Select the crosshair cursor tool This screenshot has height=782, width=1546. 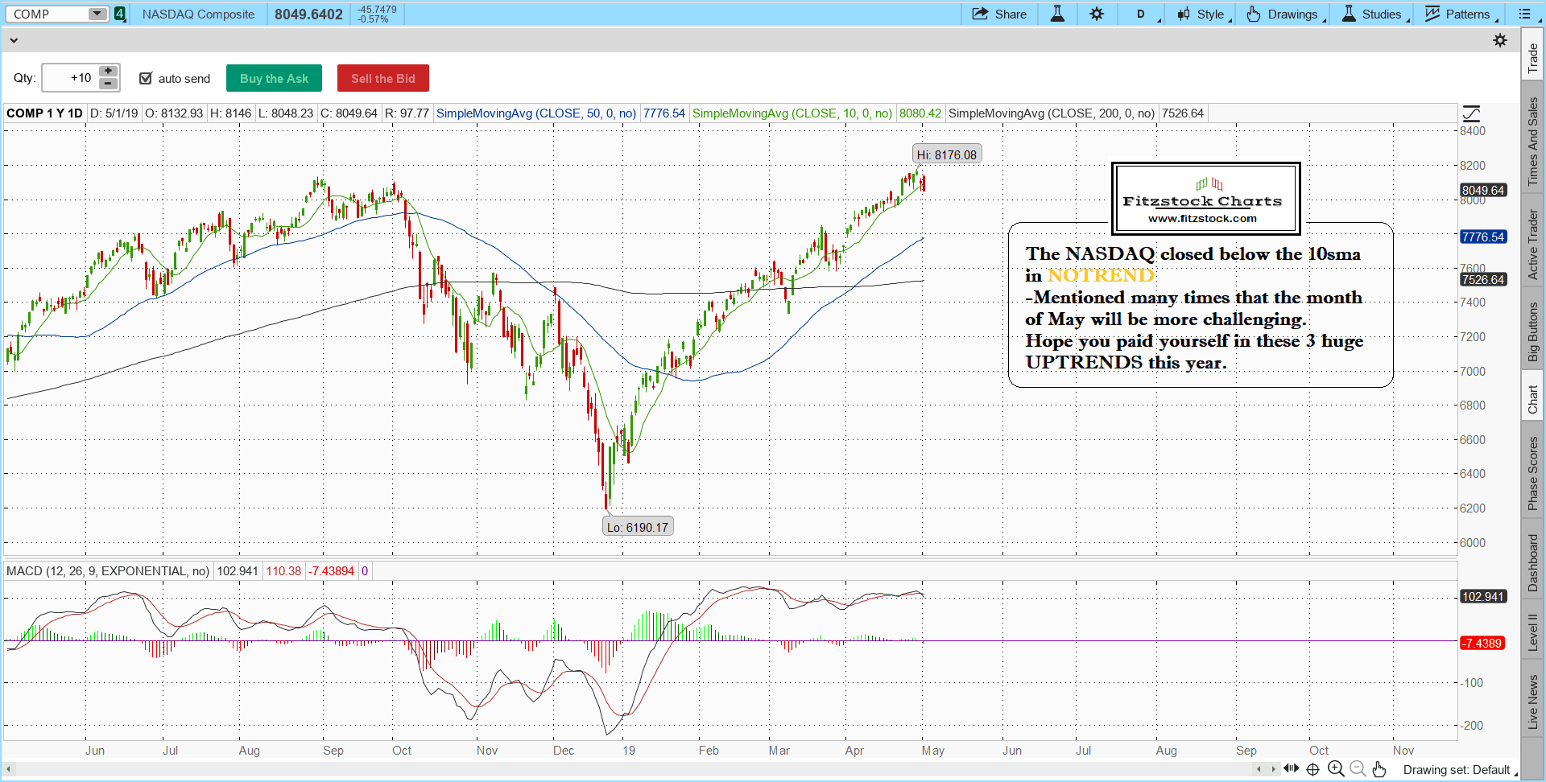[1313, 769]
